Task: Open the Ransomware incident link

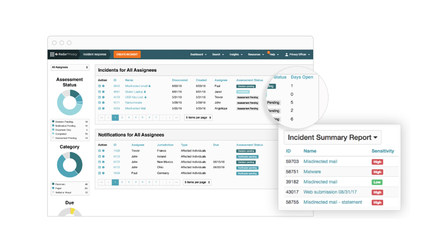Action: tap(134, 103)
